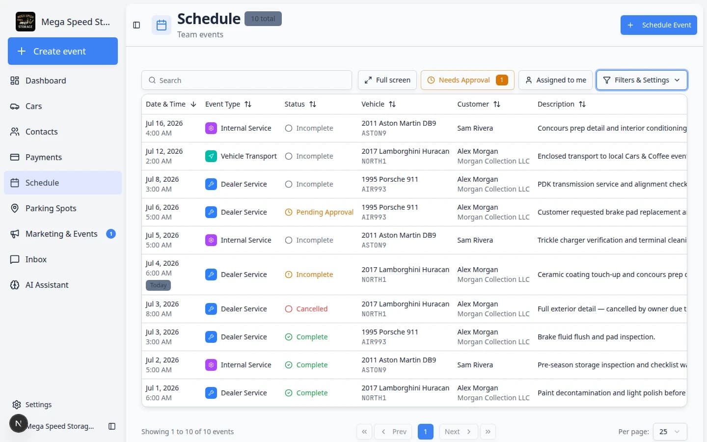
Task: Click the Marketing & Events notification badge
Action: tap(111, 234)
